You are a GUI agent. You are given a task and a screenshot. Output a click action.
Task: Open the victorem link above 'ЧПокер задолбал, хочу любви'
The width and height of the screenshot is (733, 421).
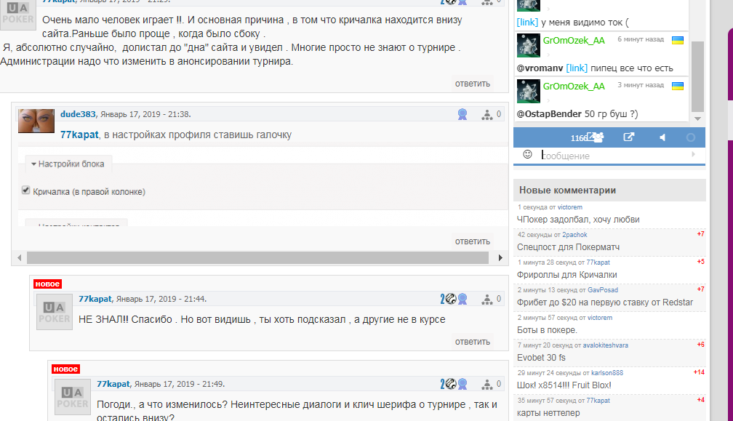570,207
